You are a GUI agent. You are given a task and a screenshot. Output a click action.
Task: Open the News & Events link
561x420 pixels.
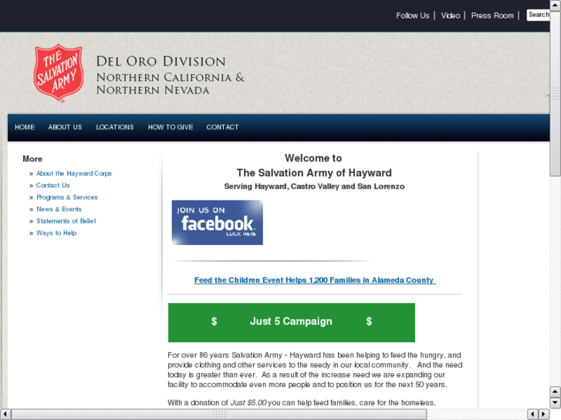(59, 209)
